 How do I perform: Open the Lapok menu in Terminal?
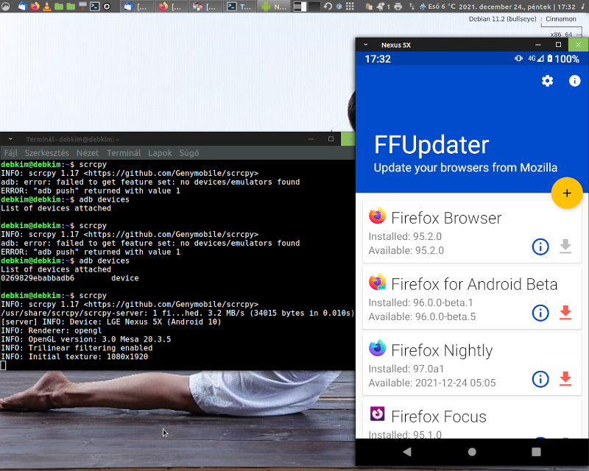click(160, 153)
